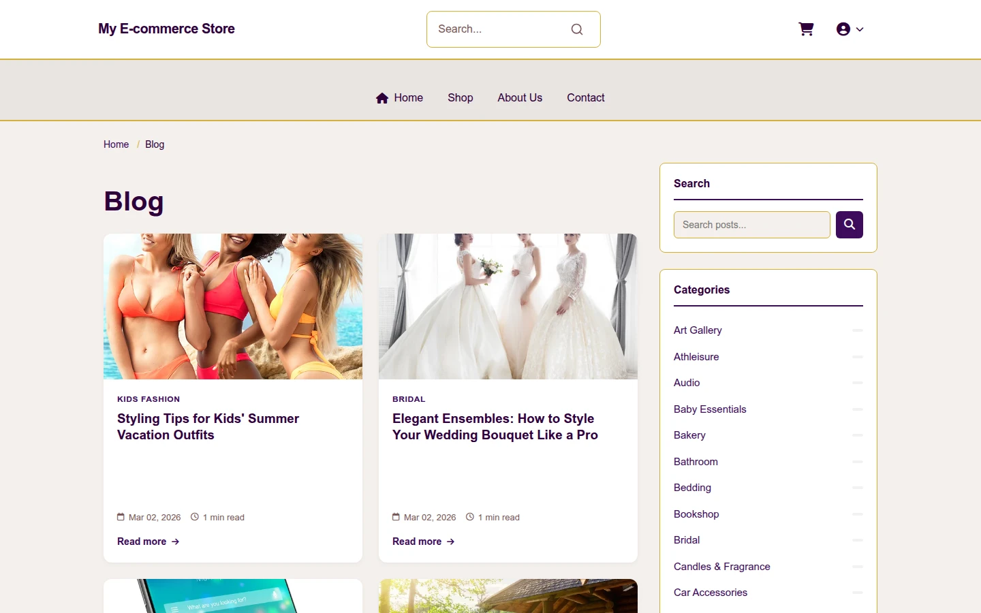Click the KIDS FASHION category tag
The width and height of the screenshot is (981, 613).
click(149, 399)
